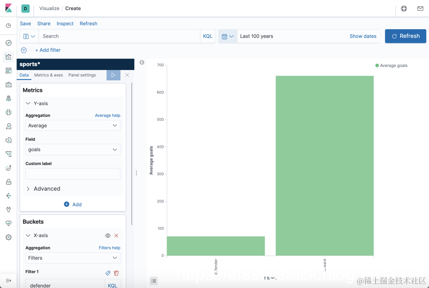
Task: Open the Maps pin icon in sidebar
Action: coord(9,99)
